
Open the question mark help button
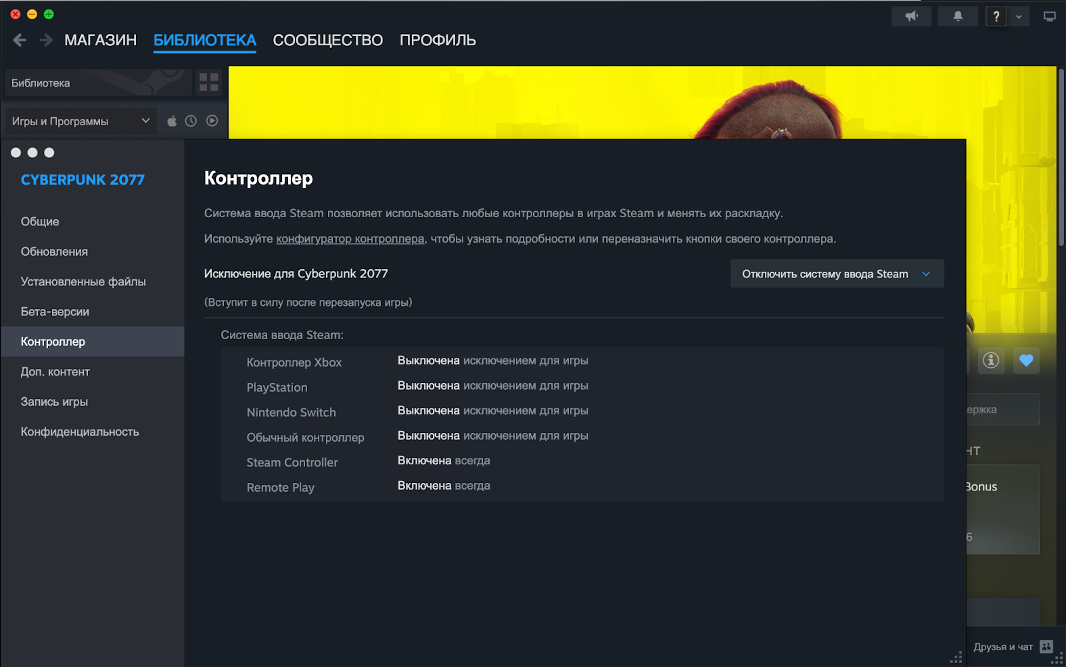(996, 17)
